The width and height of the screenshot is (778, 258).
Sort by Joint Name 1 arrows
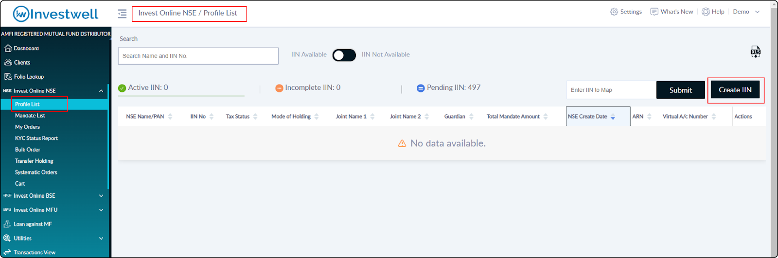pyautogui.click(x=372, y=117)
